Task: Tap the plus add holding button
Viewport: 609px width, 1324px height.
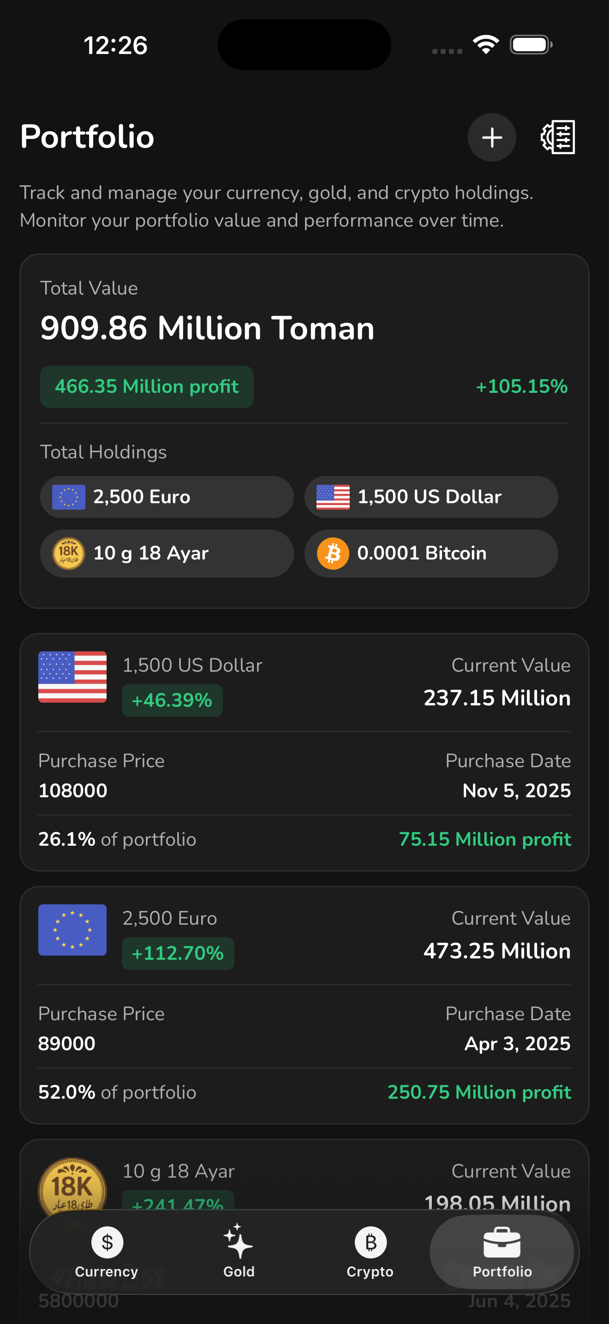Action: [x=491, y=137]
